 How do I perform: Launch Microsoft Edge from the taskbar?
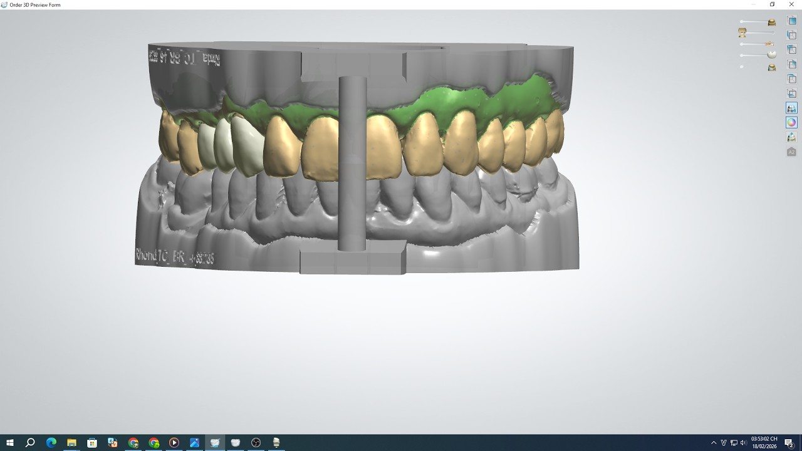coord(51,443)
